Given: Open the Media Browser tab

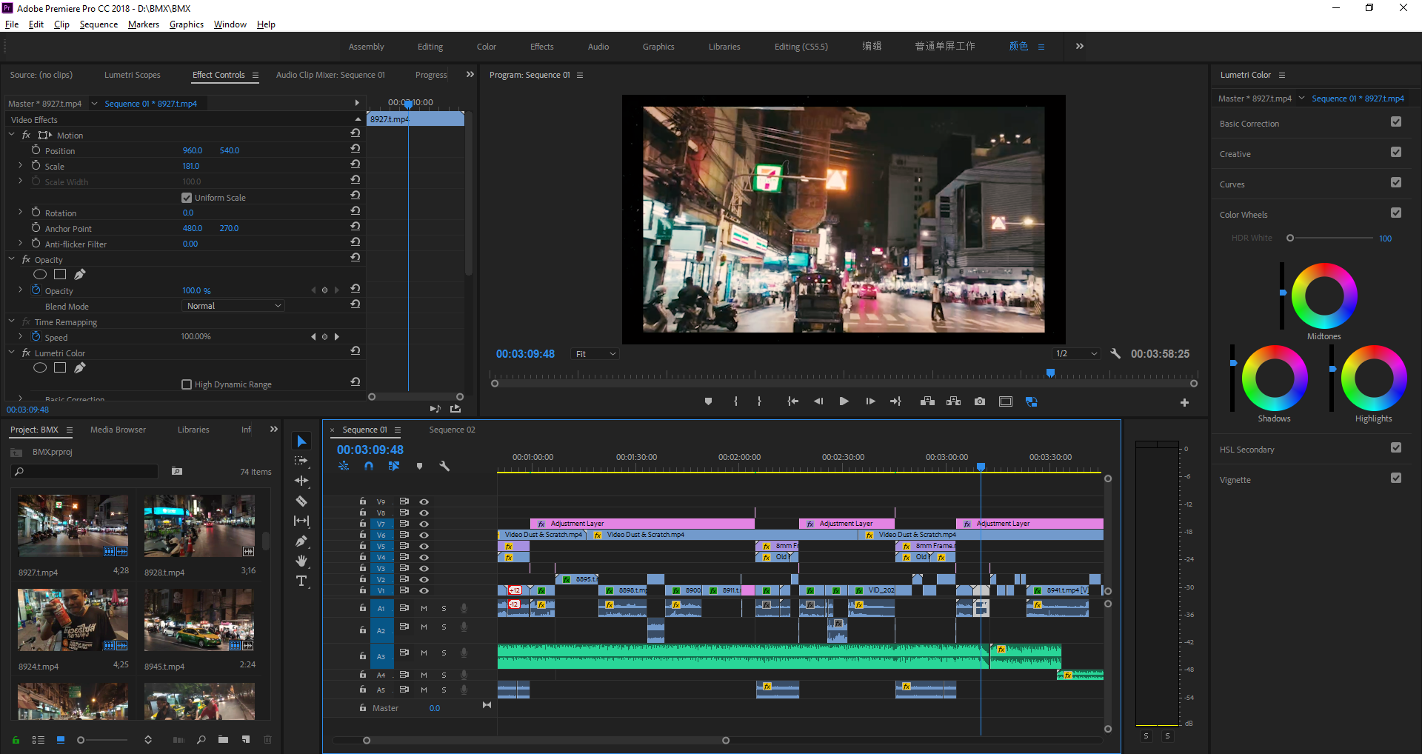Looking at the screenshot, I should point(118,430).
